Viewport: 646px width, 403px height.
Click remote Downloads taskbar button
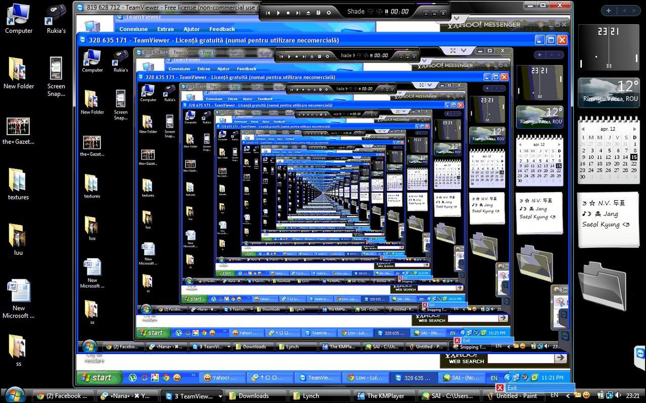254,347
